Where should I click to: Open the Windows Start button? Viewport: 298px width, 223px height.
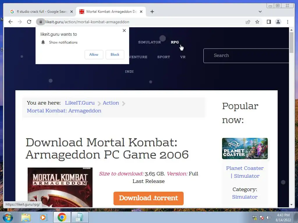point(7,217)
